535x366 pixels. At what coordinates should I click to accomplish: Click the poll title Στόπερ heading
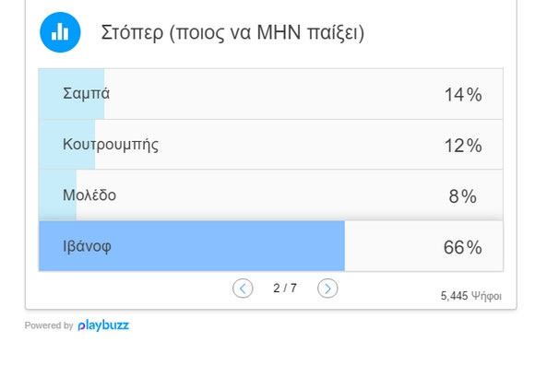tap(232, 33)
